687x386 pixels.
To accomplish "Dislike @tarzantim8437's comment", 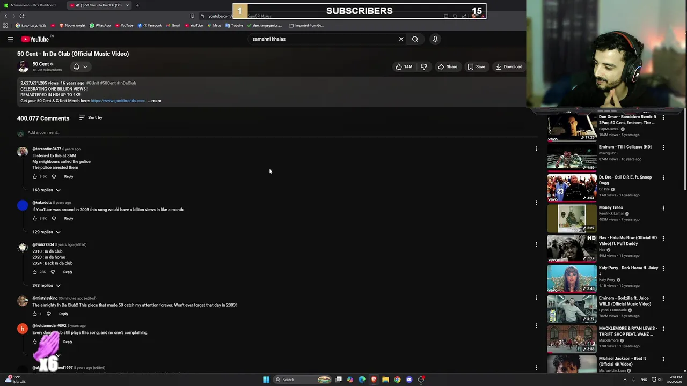I will click(54, 176).
